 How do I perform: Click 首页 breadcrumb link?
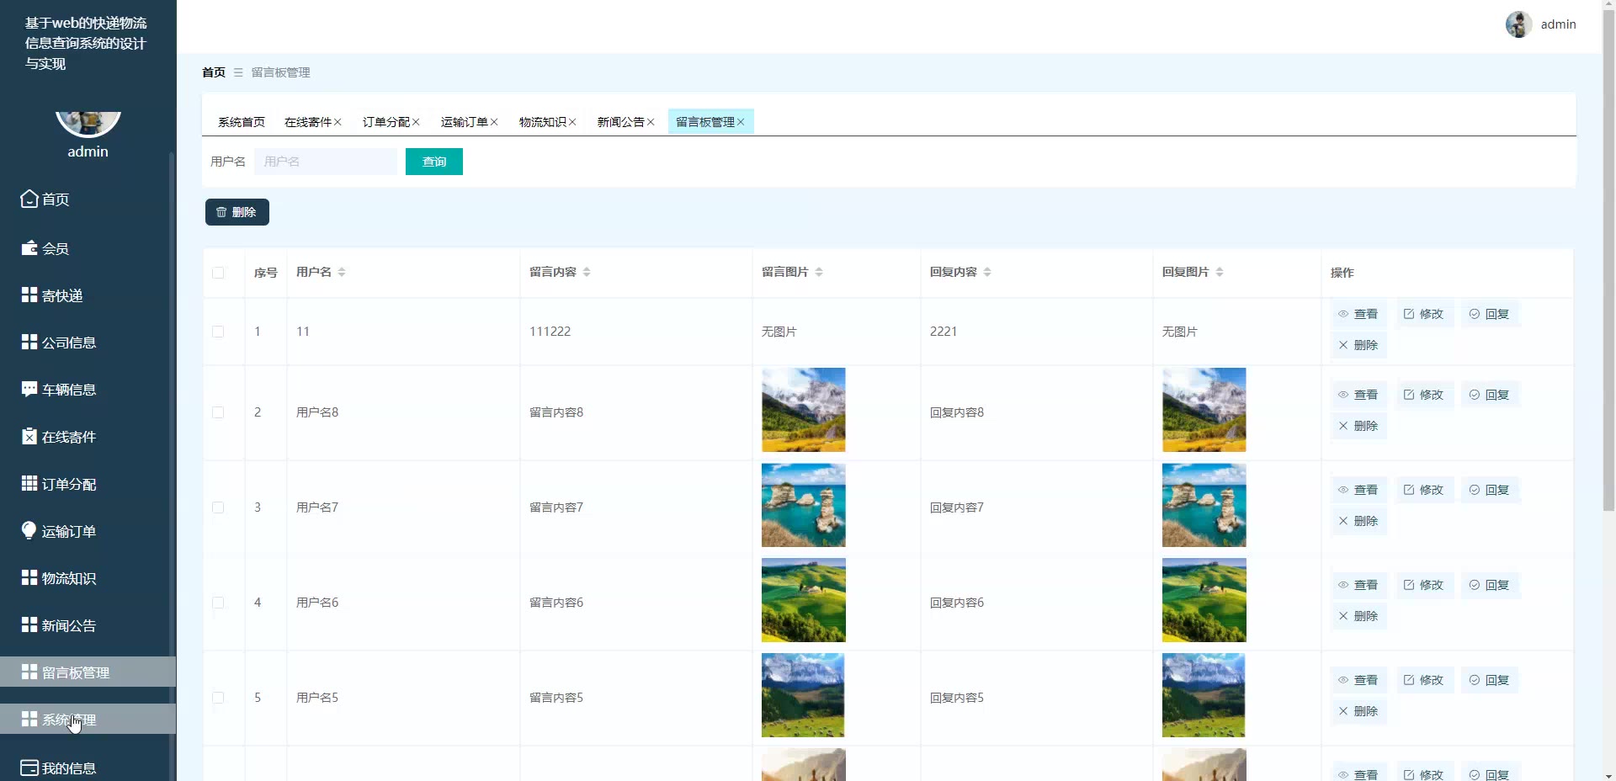(214, 72)
